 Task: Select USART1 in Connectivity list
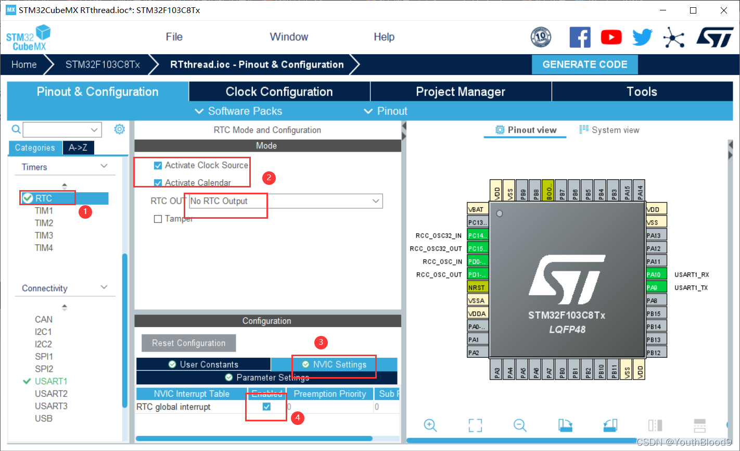tap(51, 381)
